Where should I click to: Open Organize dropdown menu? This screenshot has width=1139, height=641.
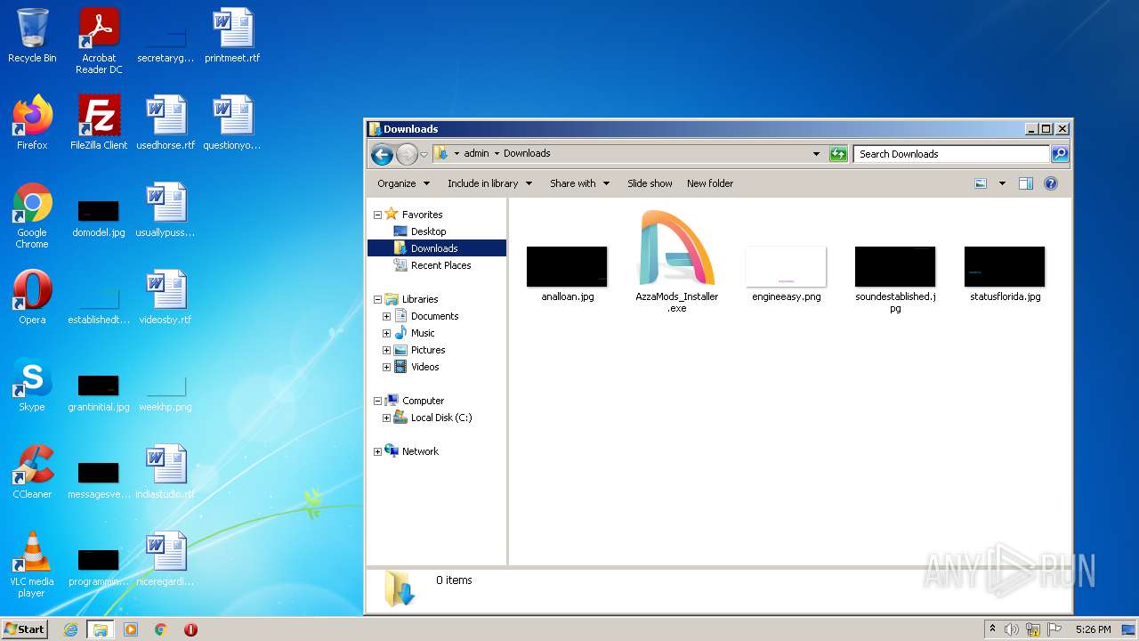point(403,183)
